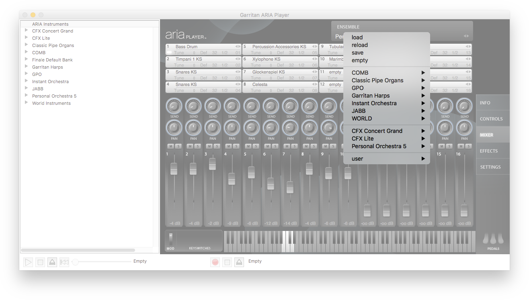Expand Instant Orchestra in the tree
This screenshot has height=300, width=529.
27,81
